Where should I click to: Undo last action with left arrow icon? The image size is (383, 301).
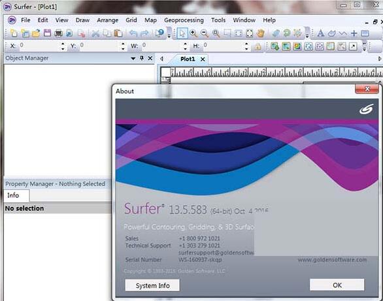(133, 33)
